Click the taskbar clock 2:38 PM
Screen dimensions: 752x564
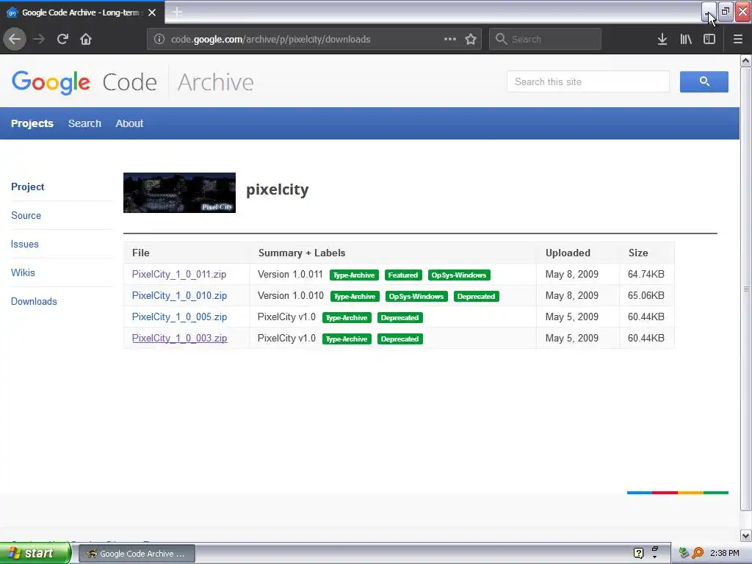(x=725, y=553)
